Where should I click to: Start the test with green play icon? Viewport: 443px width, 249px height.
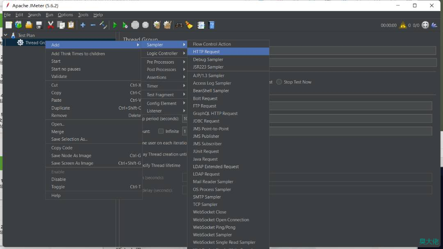pyautogui.click(x=115, y=25)
